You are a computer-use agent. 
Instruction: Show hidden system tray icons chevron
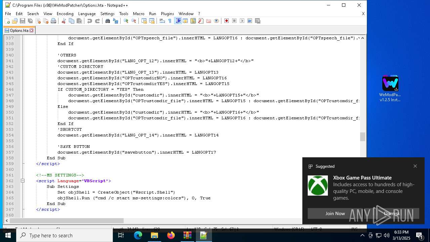362,235
